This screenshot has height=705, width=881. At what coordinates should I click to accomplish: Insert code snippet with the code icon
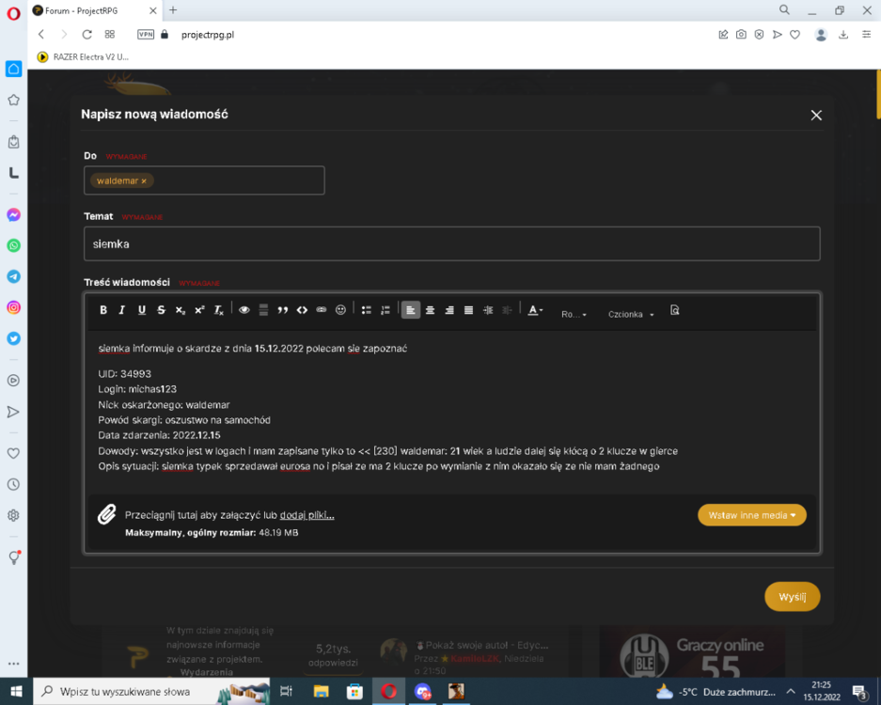coord(302,310)
